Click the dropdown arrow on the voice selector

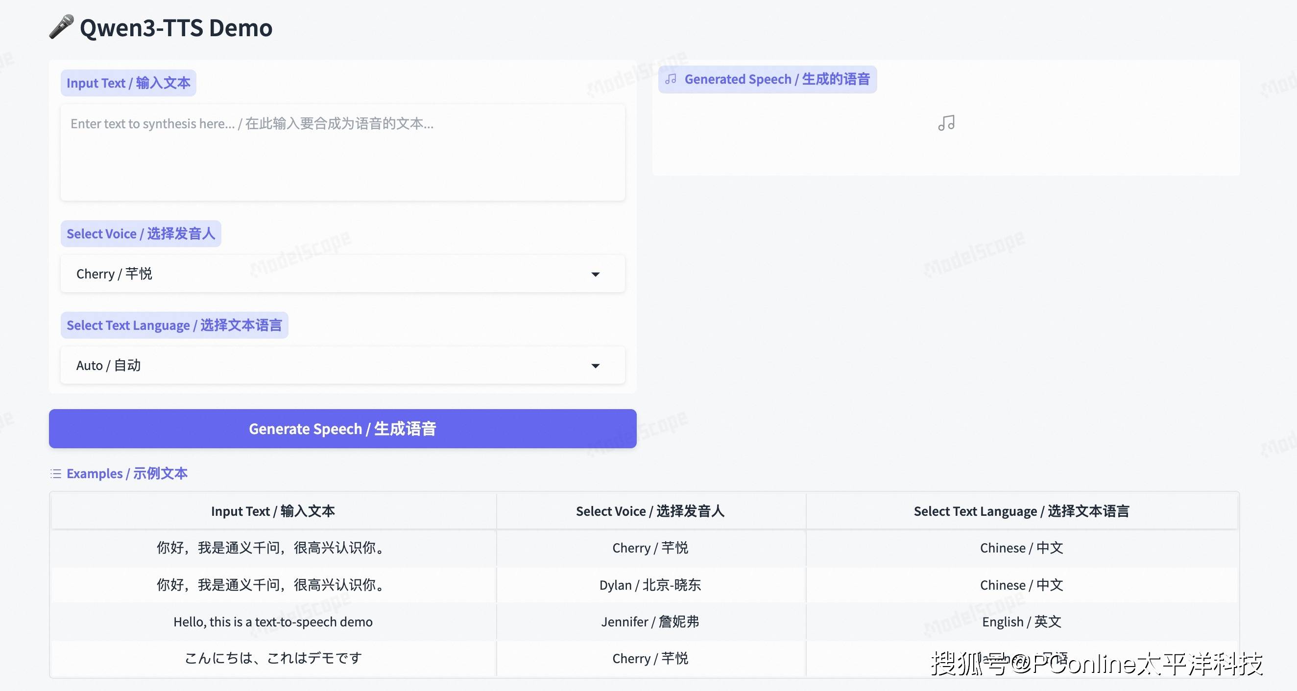596,274
